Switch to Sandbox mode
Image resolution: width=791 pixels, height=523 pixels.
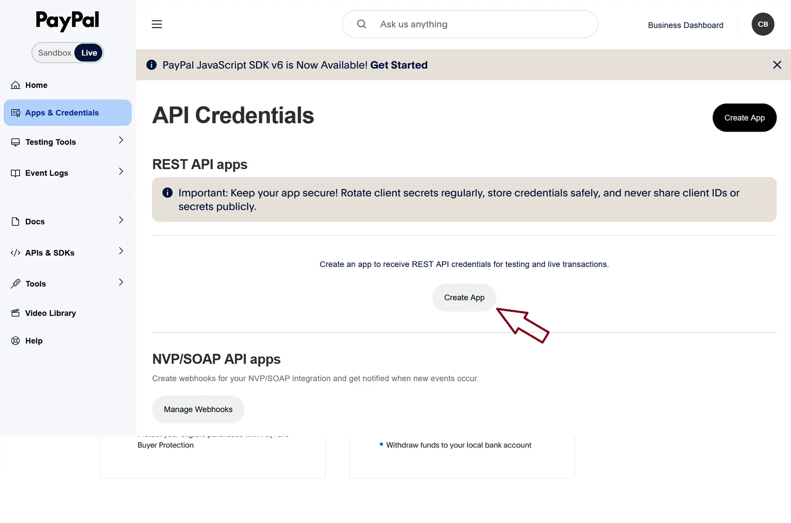coord(54,52)
